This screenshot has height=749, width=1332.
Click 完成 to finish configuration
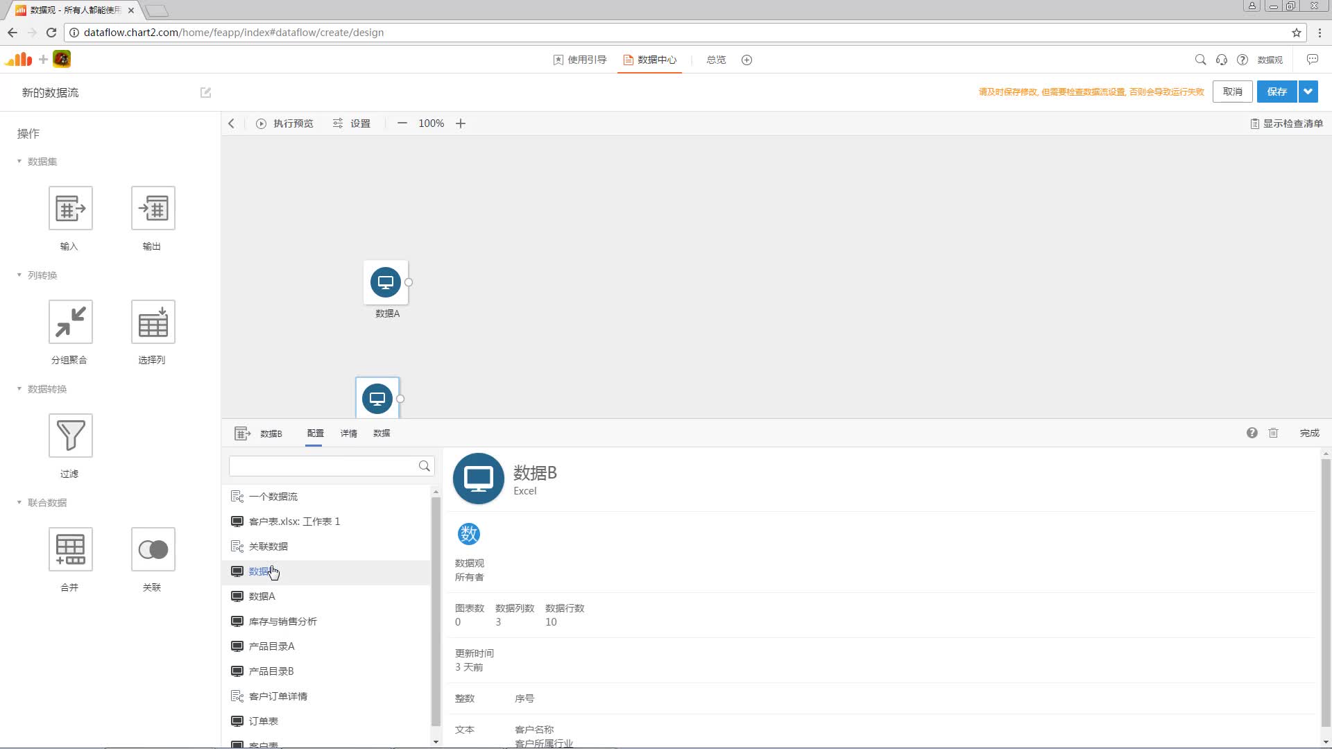pos(1309,433)
